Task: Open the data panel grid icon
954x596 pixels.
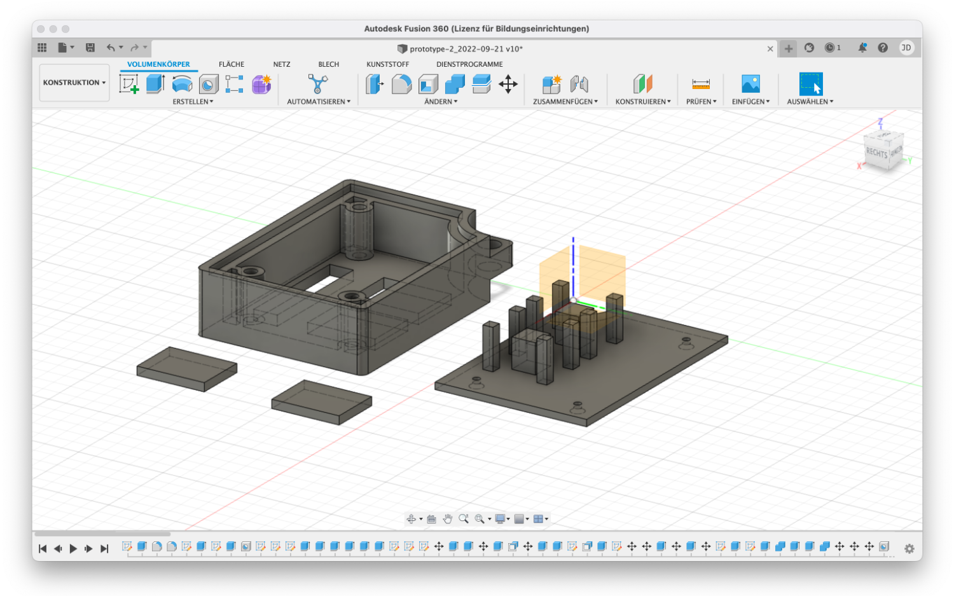Action: click(x=42, y=48)
